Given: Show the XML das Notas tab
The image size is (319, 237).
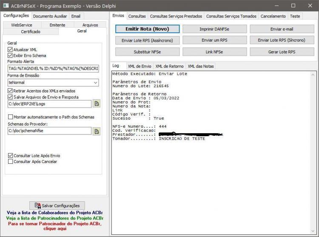Looking at the screenshot, I should point(201,66).
